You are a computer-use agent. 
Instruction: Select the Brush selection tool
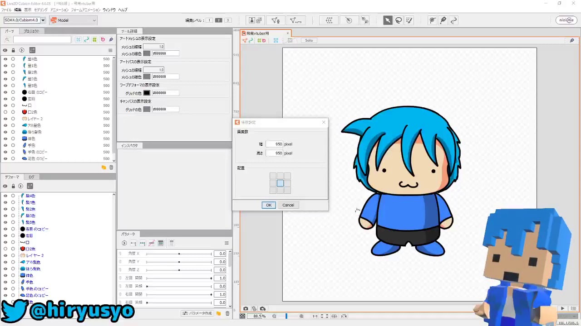pyautogui.click(x=409, y=20)
